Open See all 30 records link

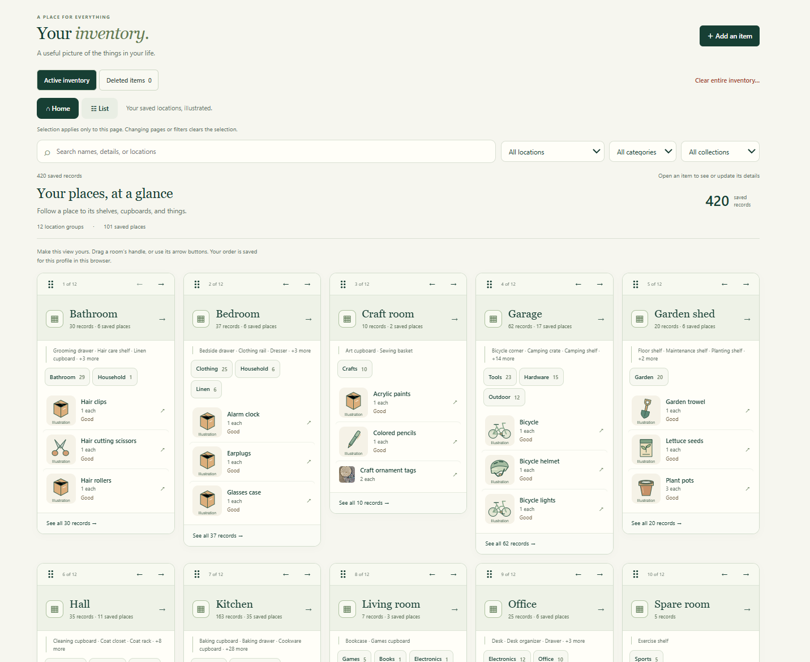[x=71, y=523]
